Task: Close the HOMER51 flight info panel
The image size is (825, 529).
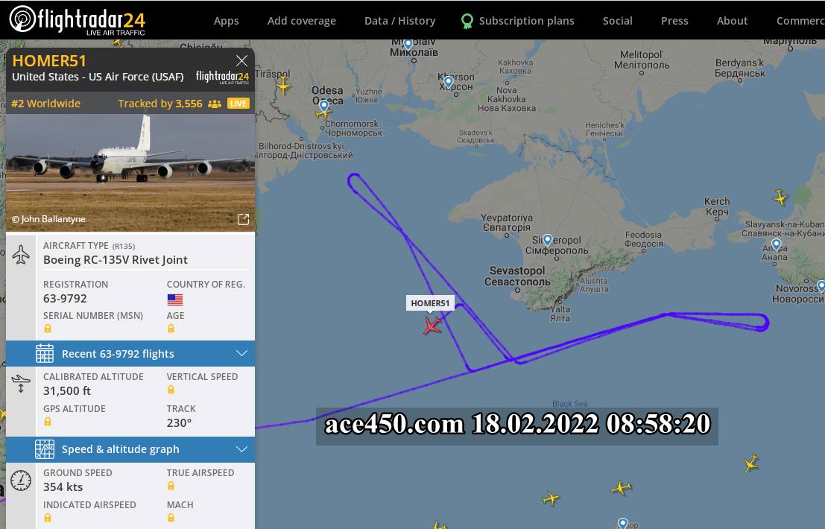Action: pyautogui.click(x=241, y=60)
